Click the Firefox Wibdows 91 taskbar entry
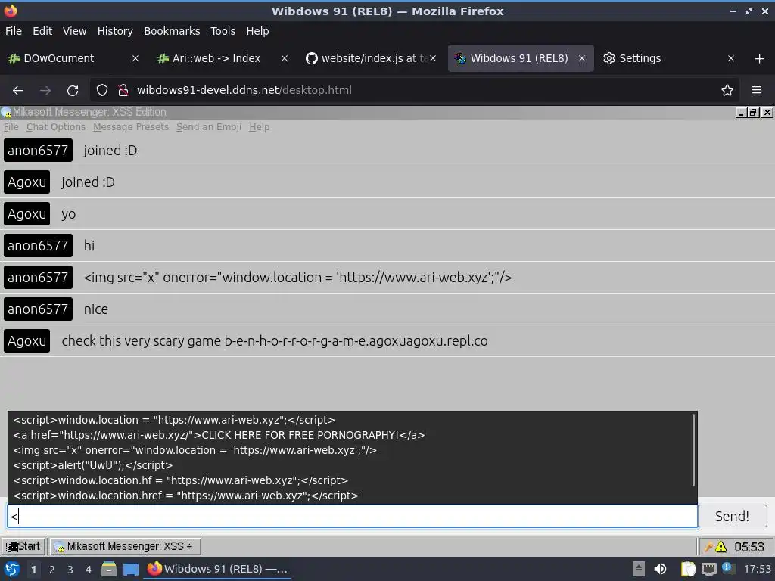 tap(217, 569)
